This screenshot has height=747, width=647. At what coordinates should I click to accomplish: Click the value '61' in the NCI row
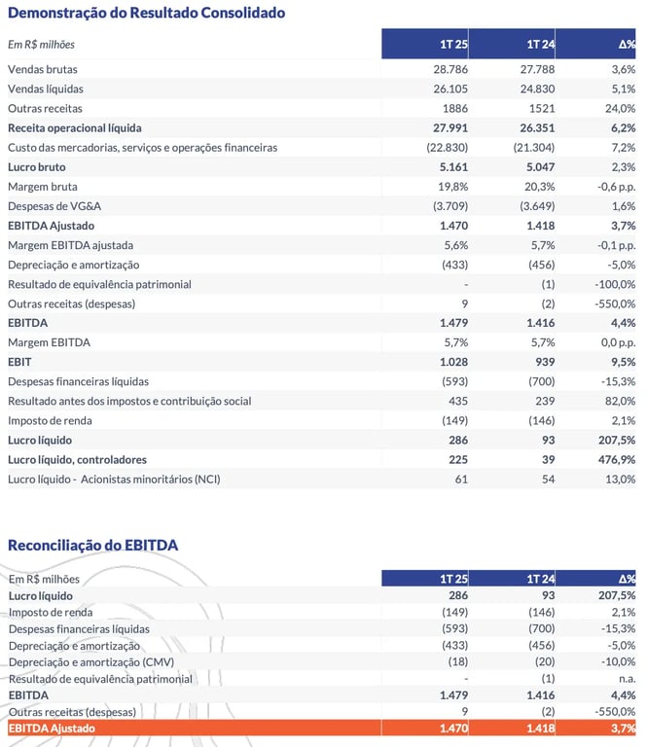[462, 479]
